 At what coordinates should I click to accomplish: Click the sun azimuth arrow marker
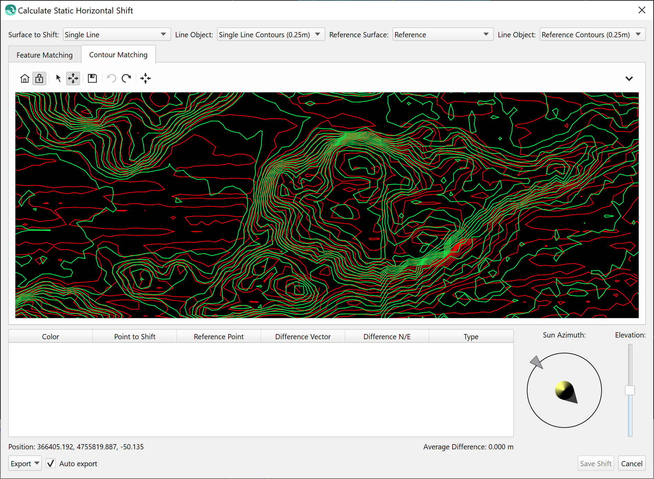click(x=536, y=362)
